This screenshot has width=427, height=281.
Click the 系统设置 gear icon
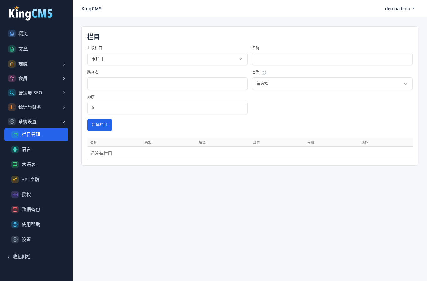(12, 121)
